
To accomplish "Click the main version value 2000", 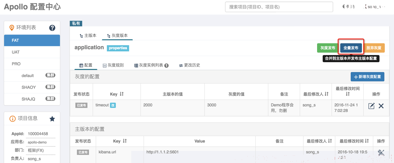I will (x=148, y=105).
